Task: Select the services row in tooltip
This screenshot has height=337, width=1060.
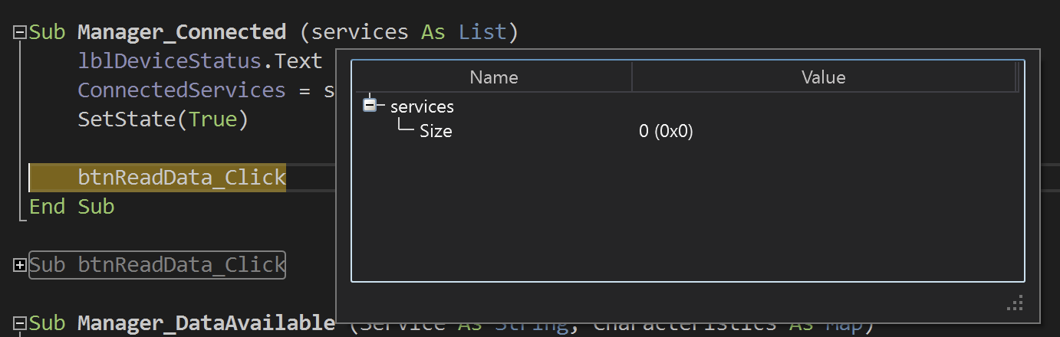Action: tap(422, 106)
